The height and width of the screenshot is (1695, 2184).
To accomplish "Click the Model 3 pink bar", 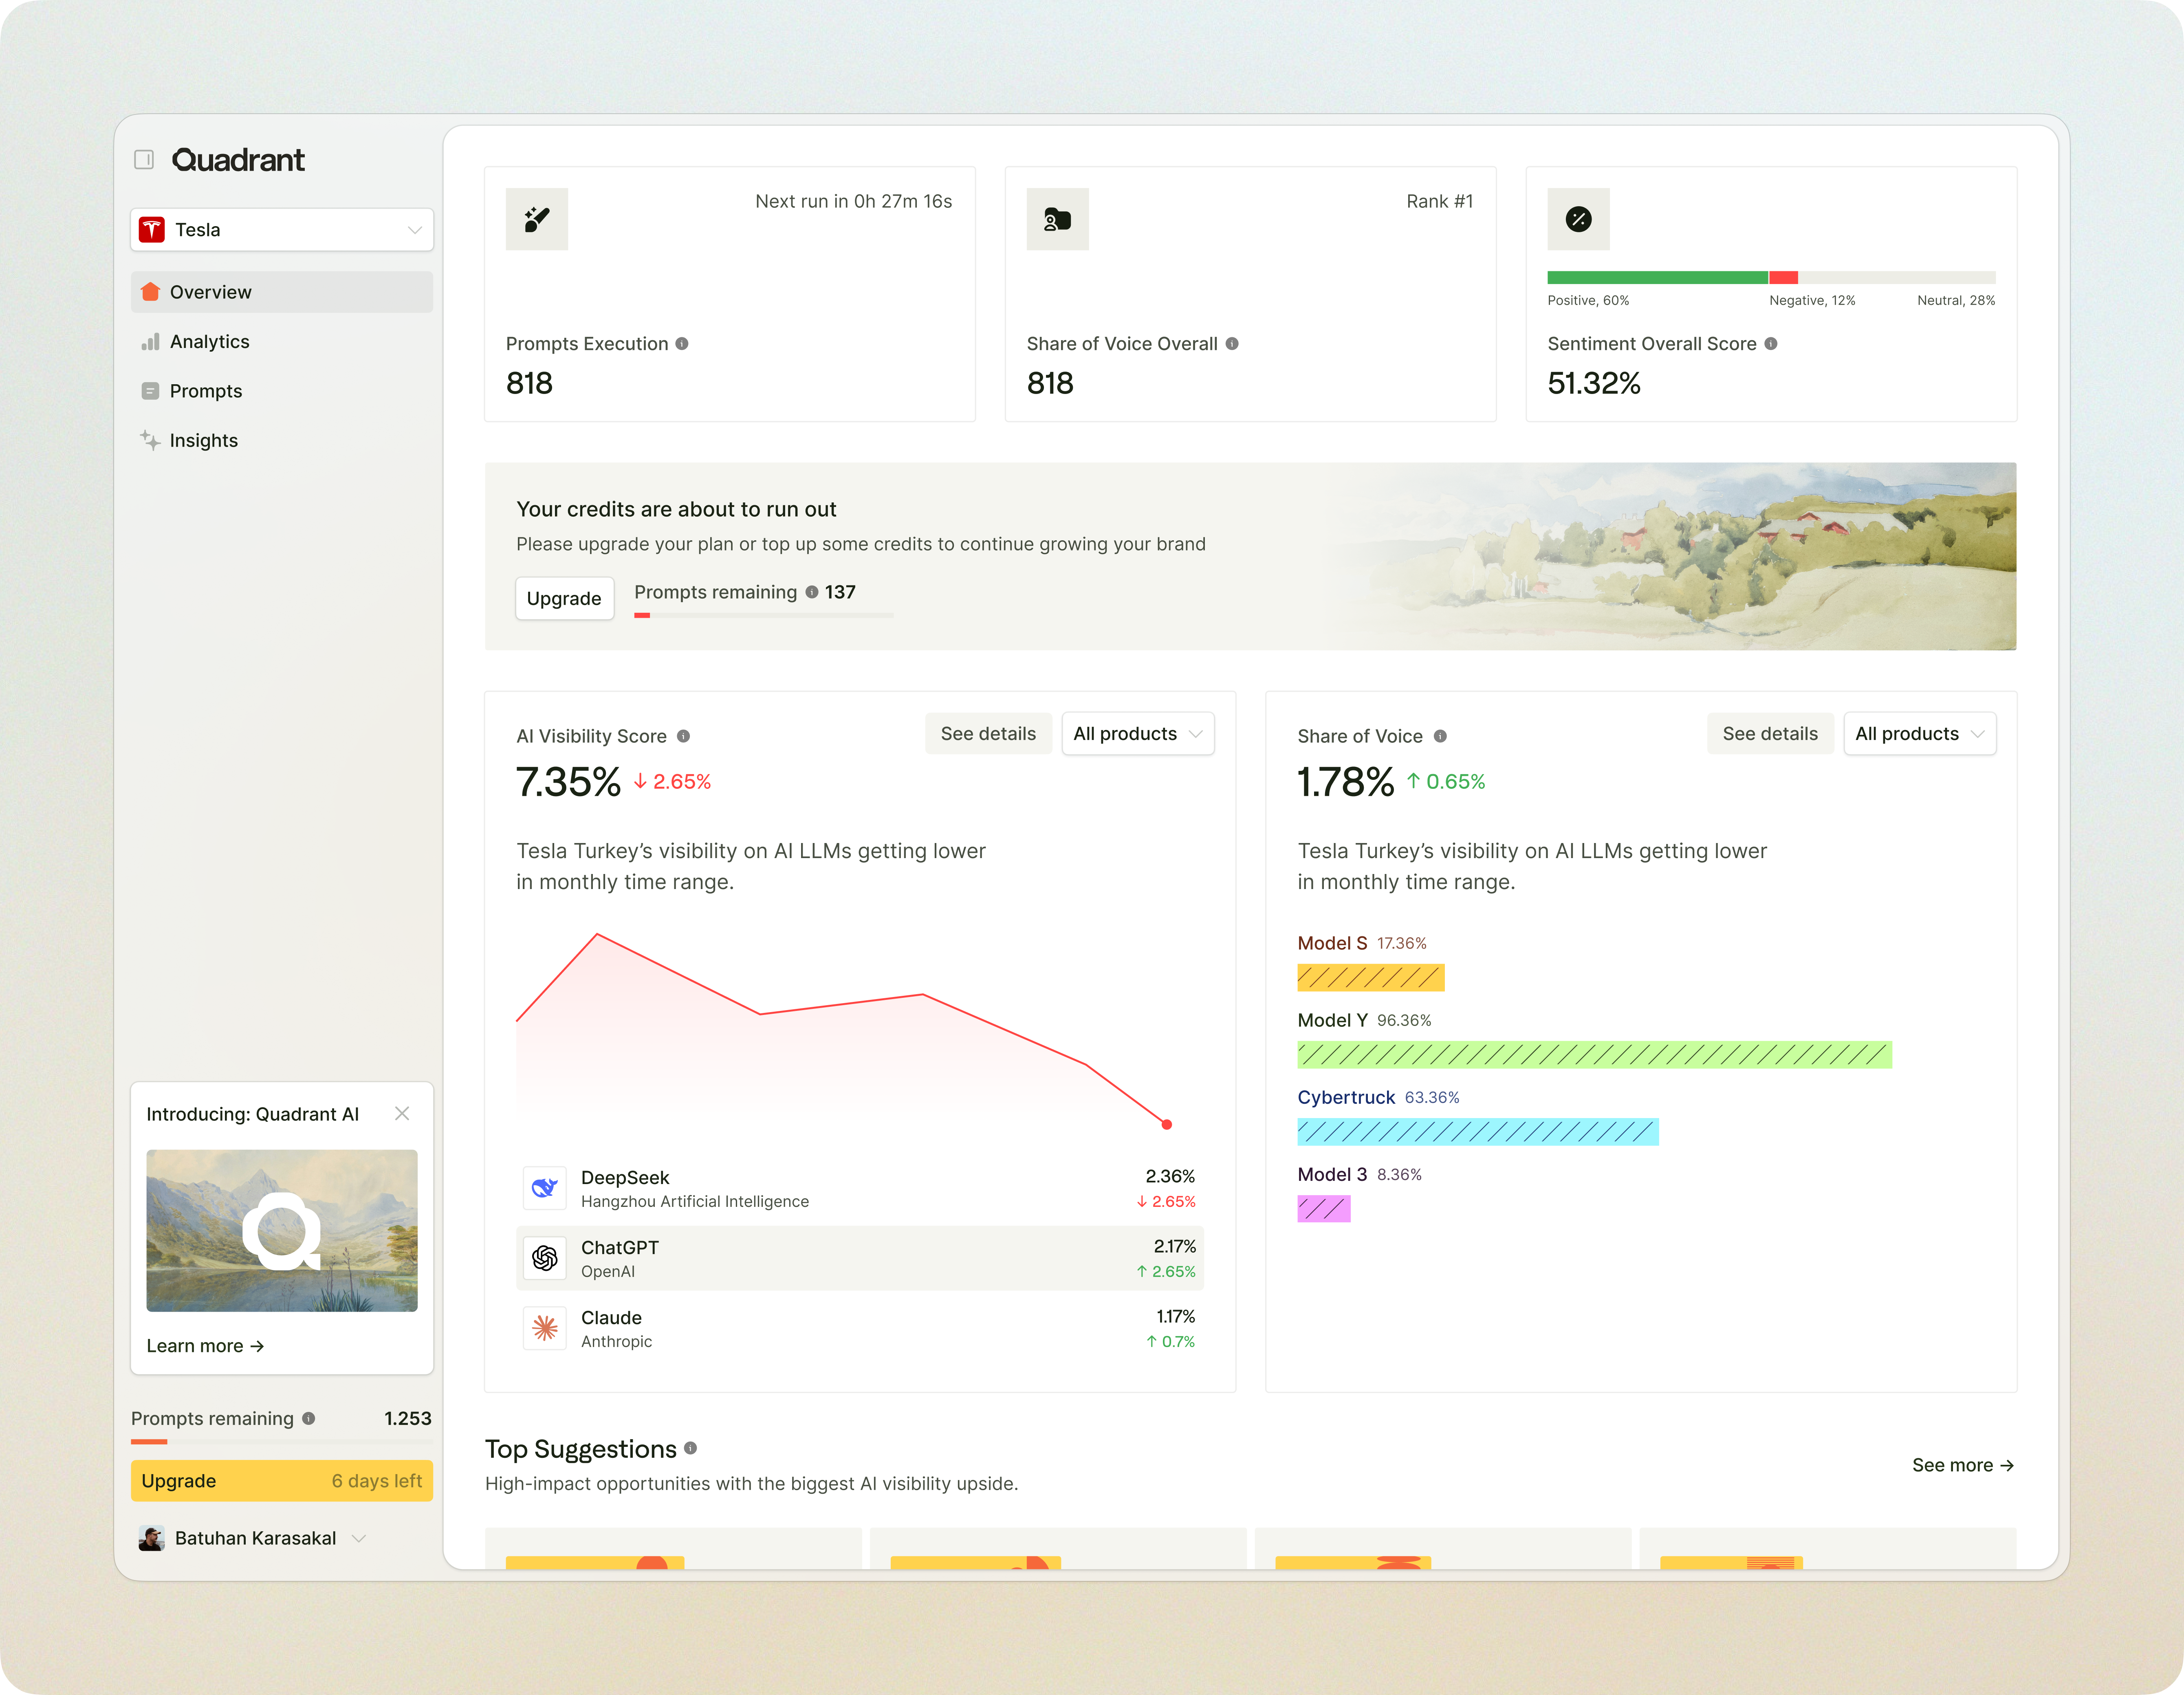I will 1324,1209.
